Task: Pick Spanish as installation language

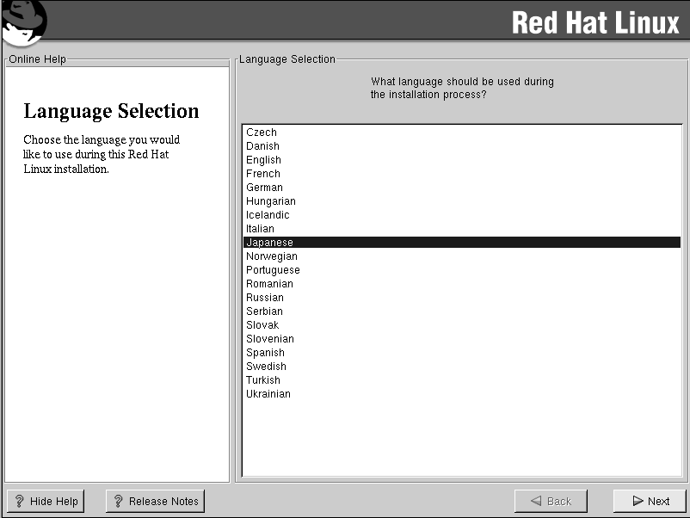Action: click(x=265, y=353)
